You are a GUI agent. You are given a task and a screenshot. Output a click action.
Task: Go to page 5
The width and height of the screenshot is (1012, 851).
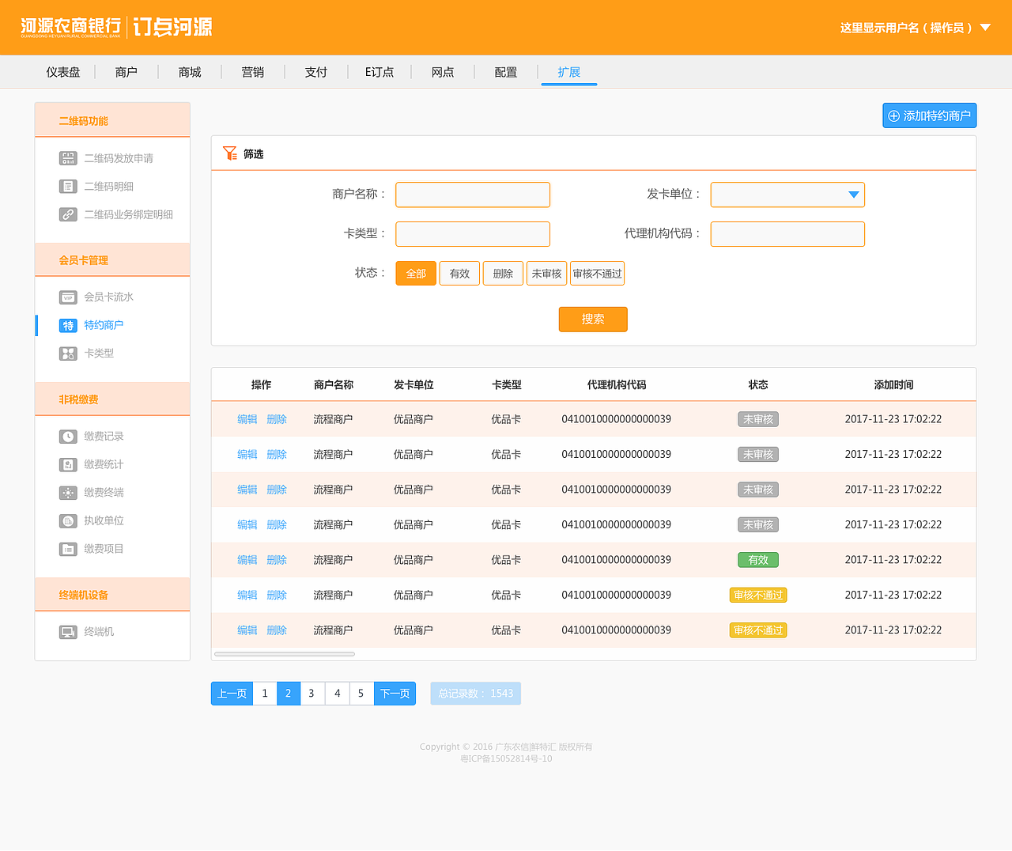361,694
